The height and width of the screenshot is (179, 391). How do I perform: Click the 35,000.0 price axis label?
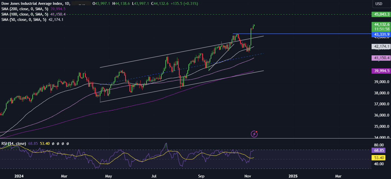[381, 126]
